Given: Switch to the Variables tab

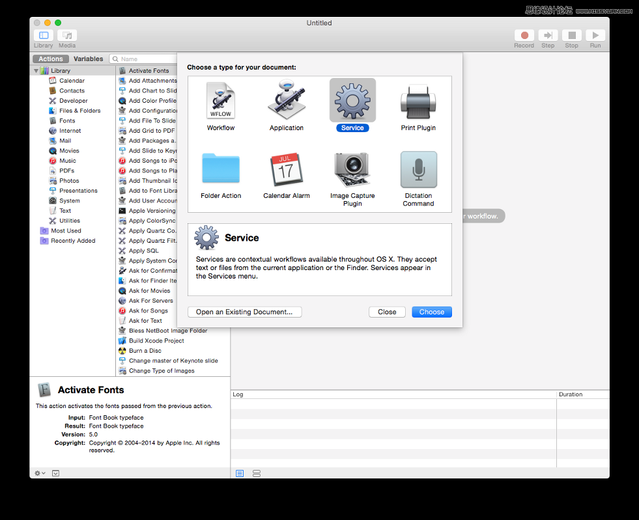Looking at the screenshot, I should click(88, 59).
